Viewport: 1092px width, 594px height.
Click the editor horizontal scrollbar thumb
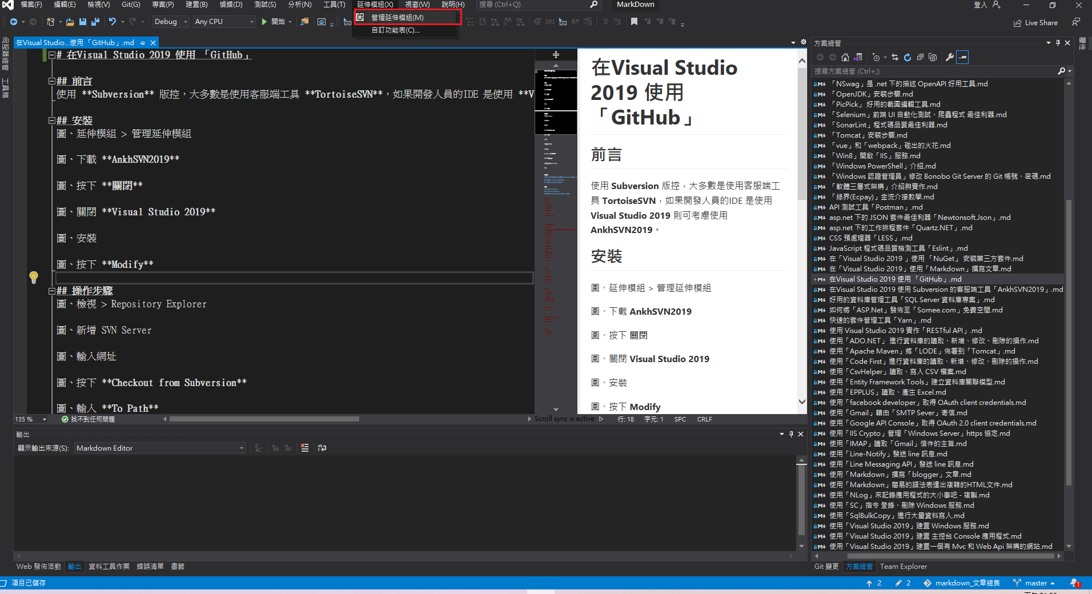[264, 419]
